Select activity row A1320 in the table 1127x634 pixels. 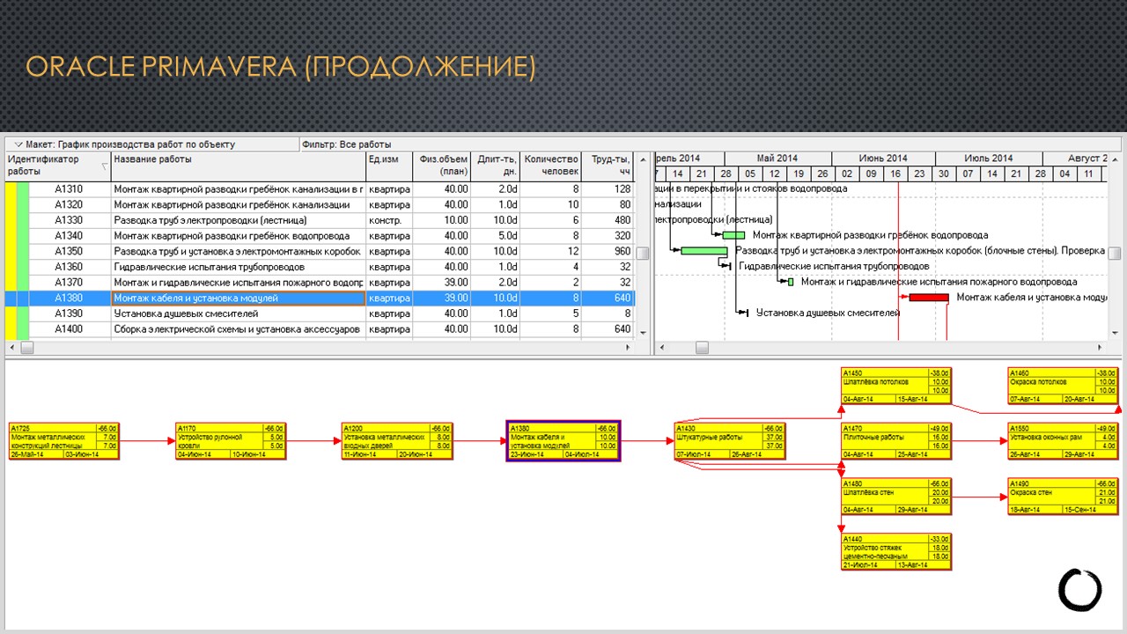[x=320, y=205]
